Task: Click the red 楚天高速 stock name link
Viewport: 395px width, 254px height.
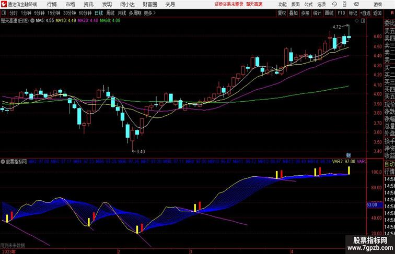Action: 254,4
